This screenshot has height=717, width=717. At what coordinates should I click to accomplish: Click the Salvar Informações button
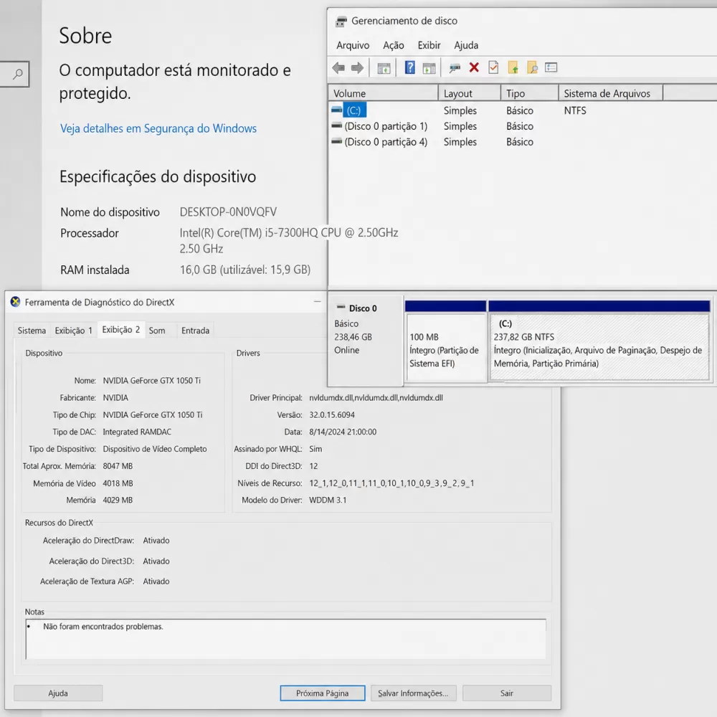[x=413, y=693]
